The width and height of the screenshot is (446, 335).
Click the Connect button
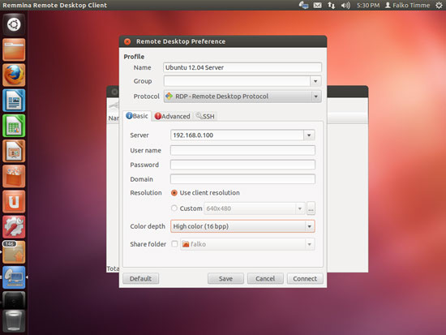tap(305, 279)
